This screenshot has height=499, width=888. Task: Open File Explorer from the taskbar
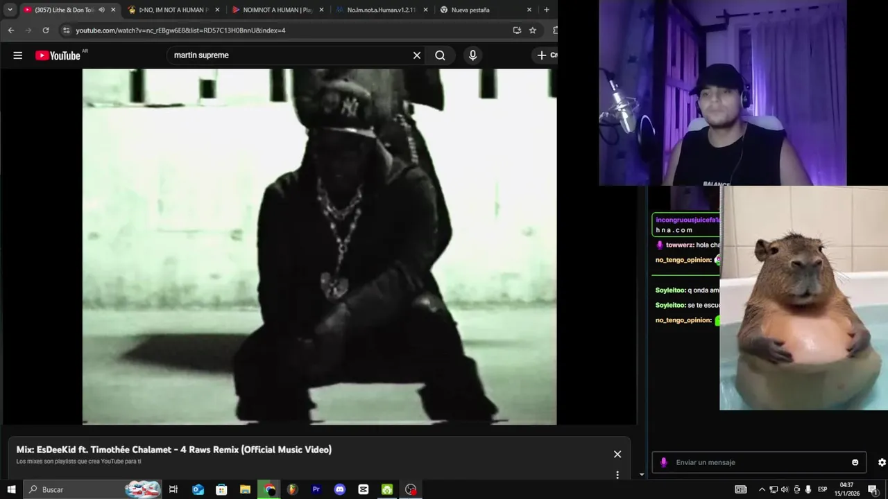[x=245, y=489]
